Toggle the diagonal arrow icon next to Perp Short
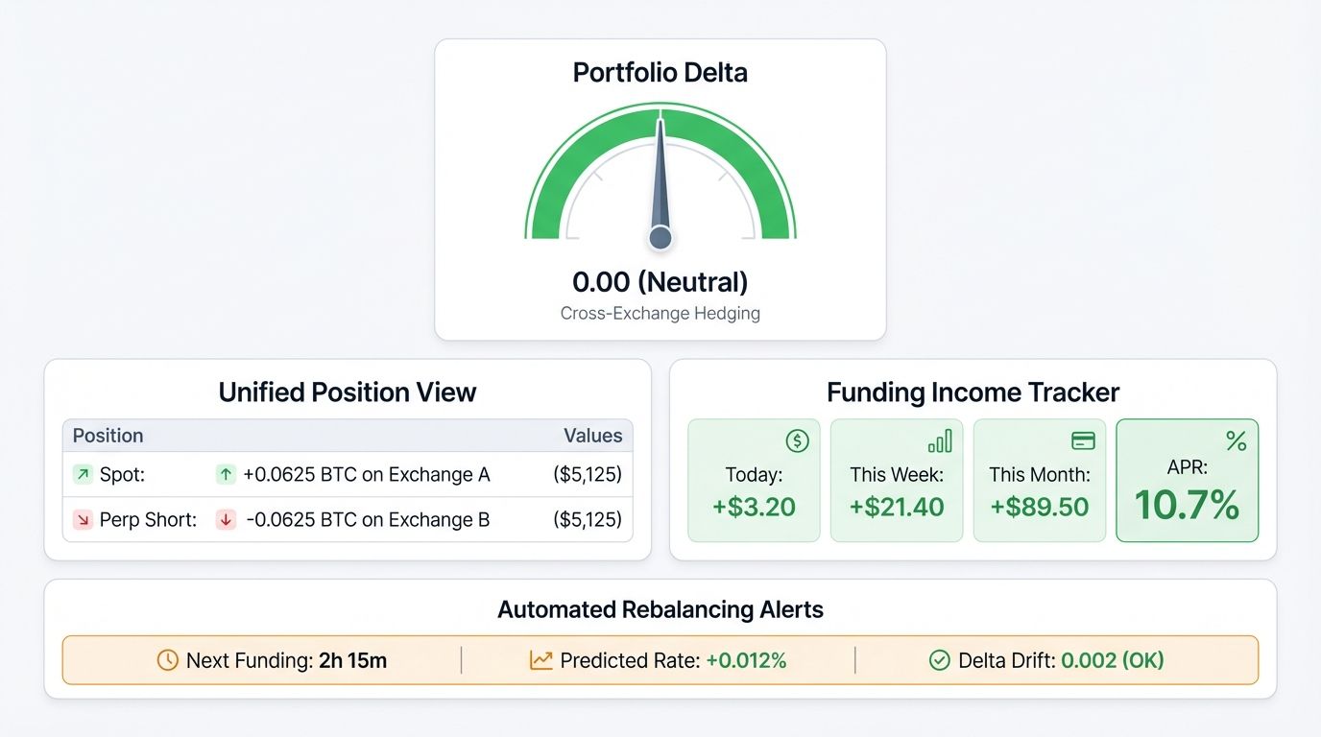This screenshot has height=737, width=1321. (84, 519)
